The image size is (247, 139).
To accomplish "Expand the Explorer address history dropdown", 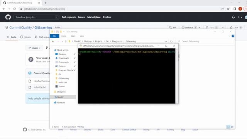I will 166,41.
